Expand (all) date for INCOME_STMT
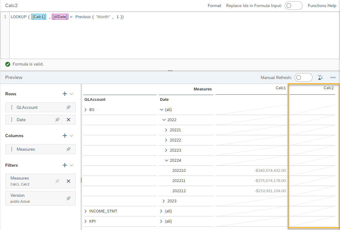340x230 pixels. 161,212
